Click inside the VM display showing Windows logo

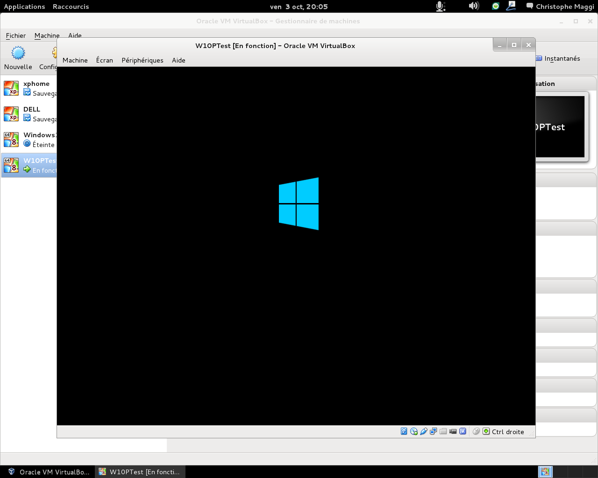tap(296, 246)
